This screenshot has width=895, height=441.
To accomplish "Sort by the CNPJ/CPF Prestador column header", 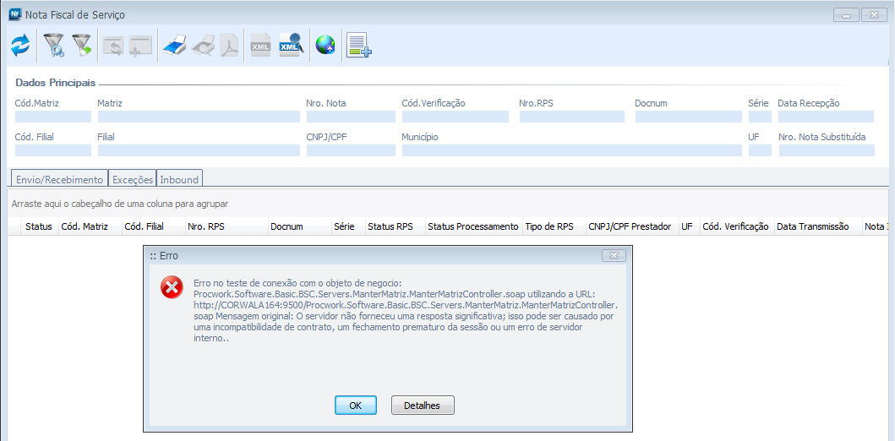I will coord(632,226).
